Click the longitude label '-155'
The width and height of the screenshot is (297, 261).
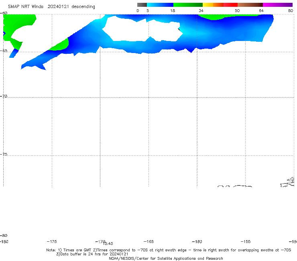tap(246, 241)
